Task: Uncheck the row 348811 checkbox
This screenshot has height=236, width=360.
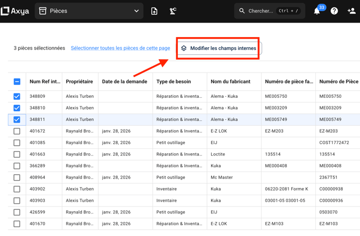Action: tap(17, 119)
